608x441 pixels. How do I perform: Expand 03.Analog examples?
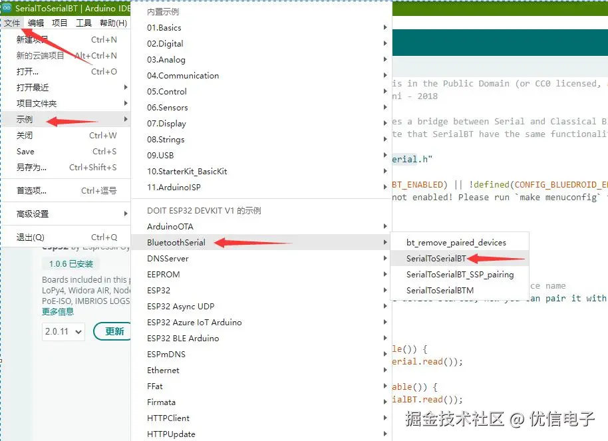tap(261, 59)
